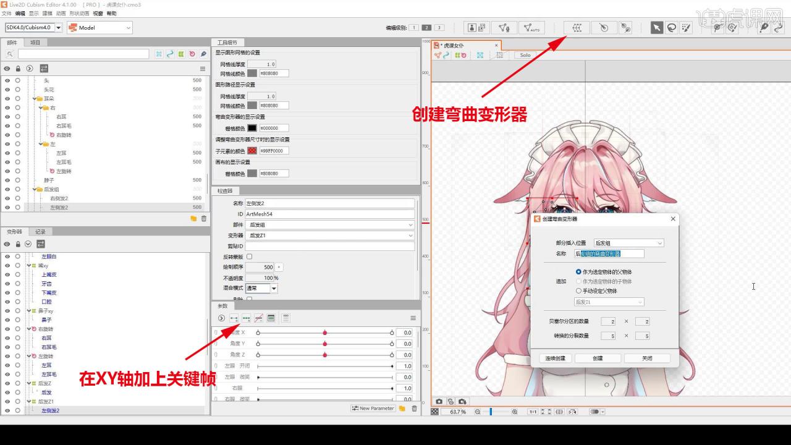The height and width of the screenshot is (445, 791).
Task: Check the 反转蒙版 checkbox
Action: tap(250, 256)
